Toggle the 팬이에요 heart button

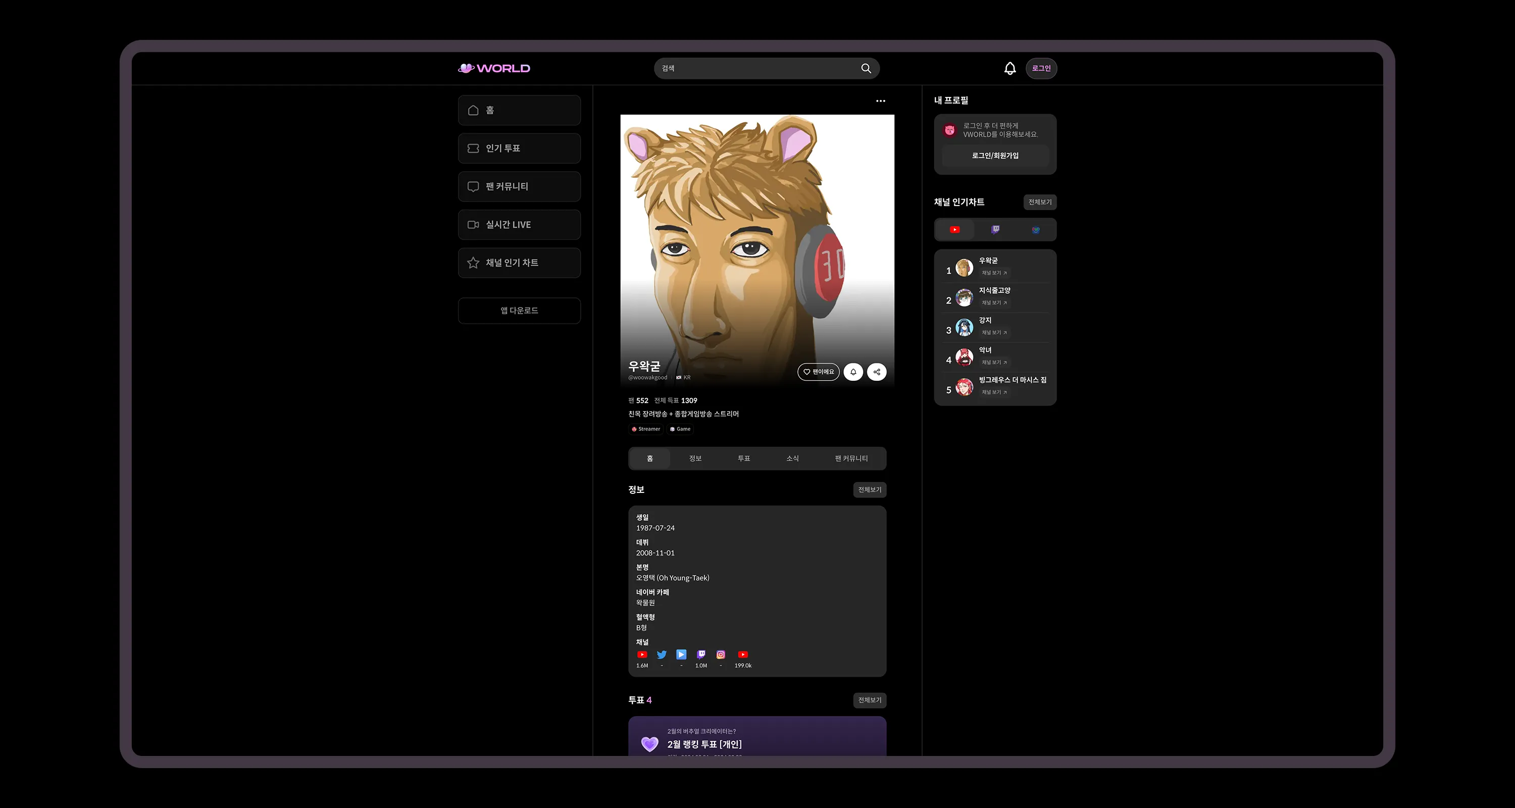coord(819,372)
